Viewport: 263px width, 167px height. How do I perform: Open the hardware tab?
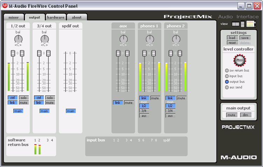[56, 17]
